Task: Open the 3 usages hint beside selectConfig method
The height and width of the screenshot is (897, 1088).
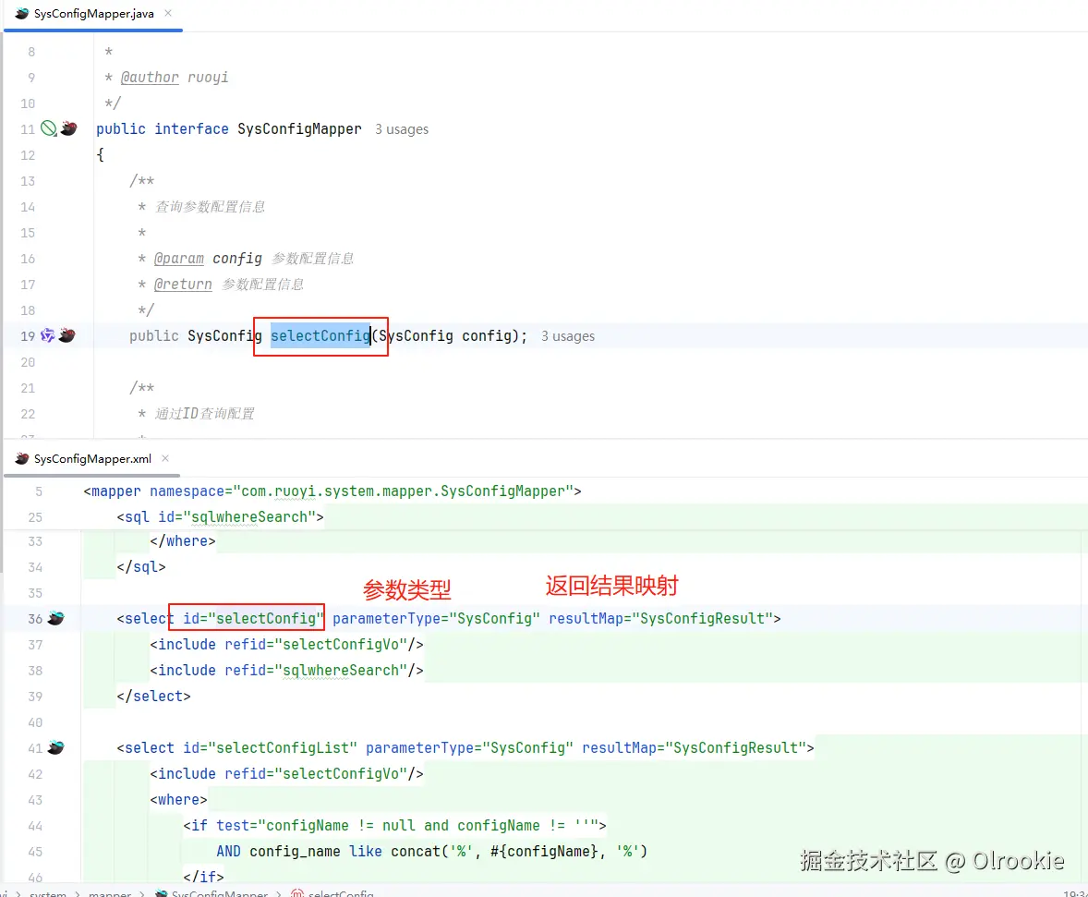Action: pyautogui.click(x=568, y=336)
